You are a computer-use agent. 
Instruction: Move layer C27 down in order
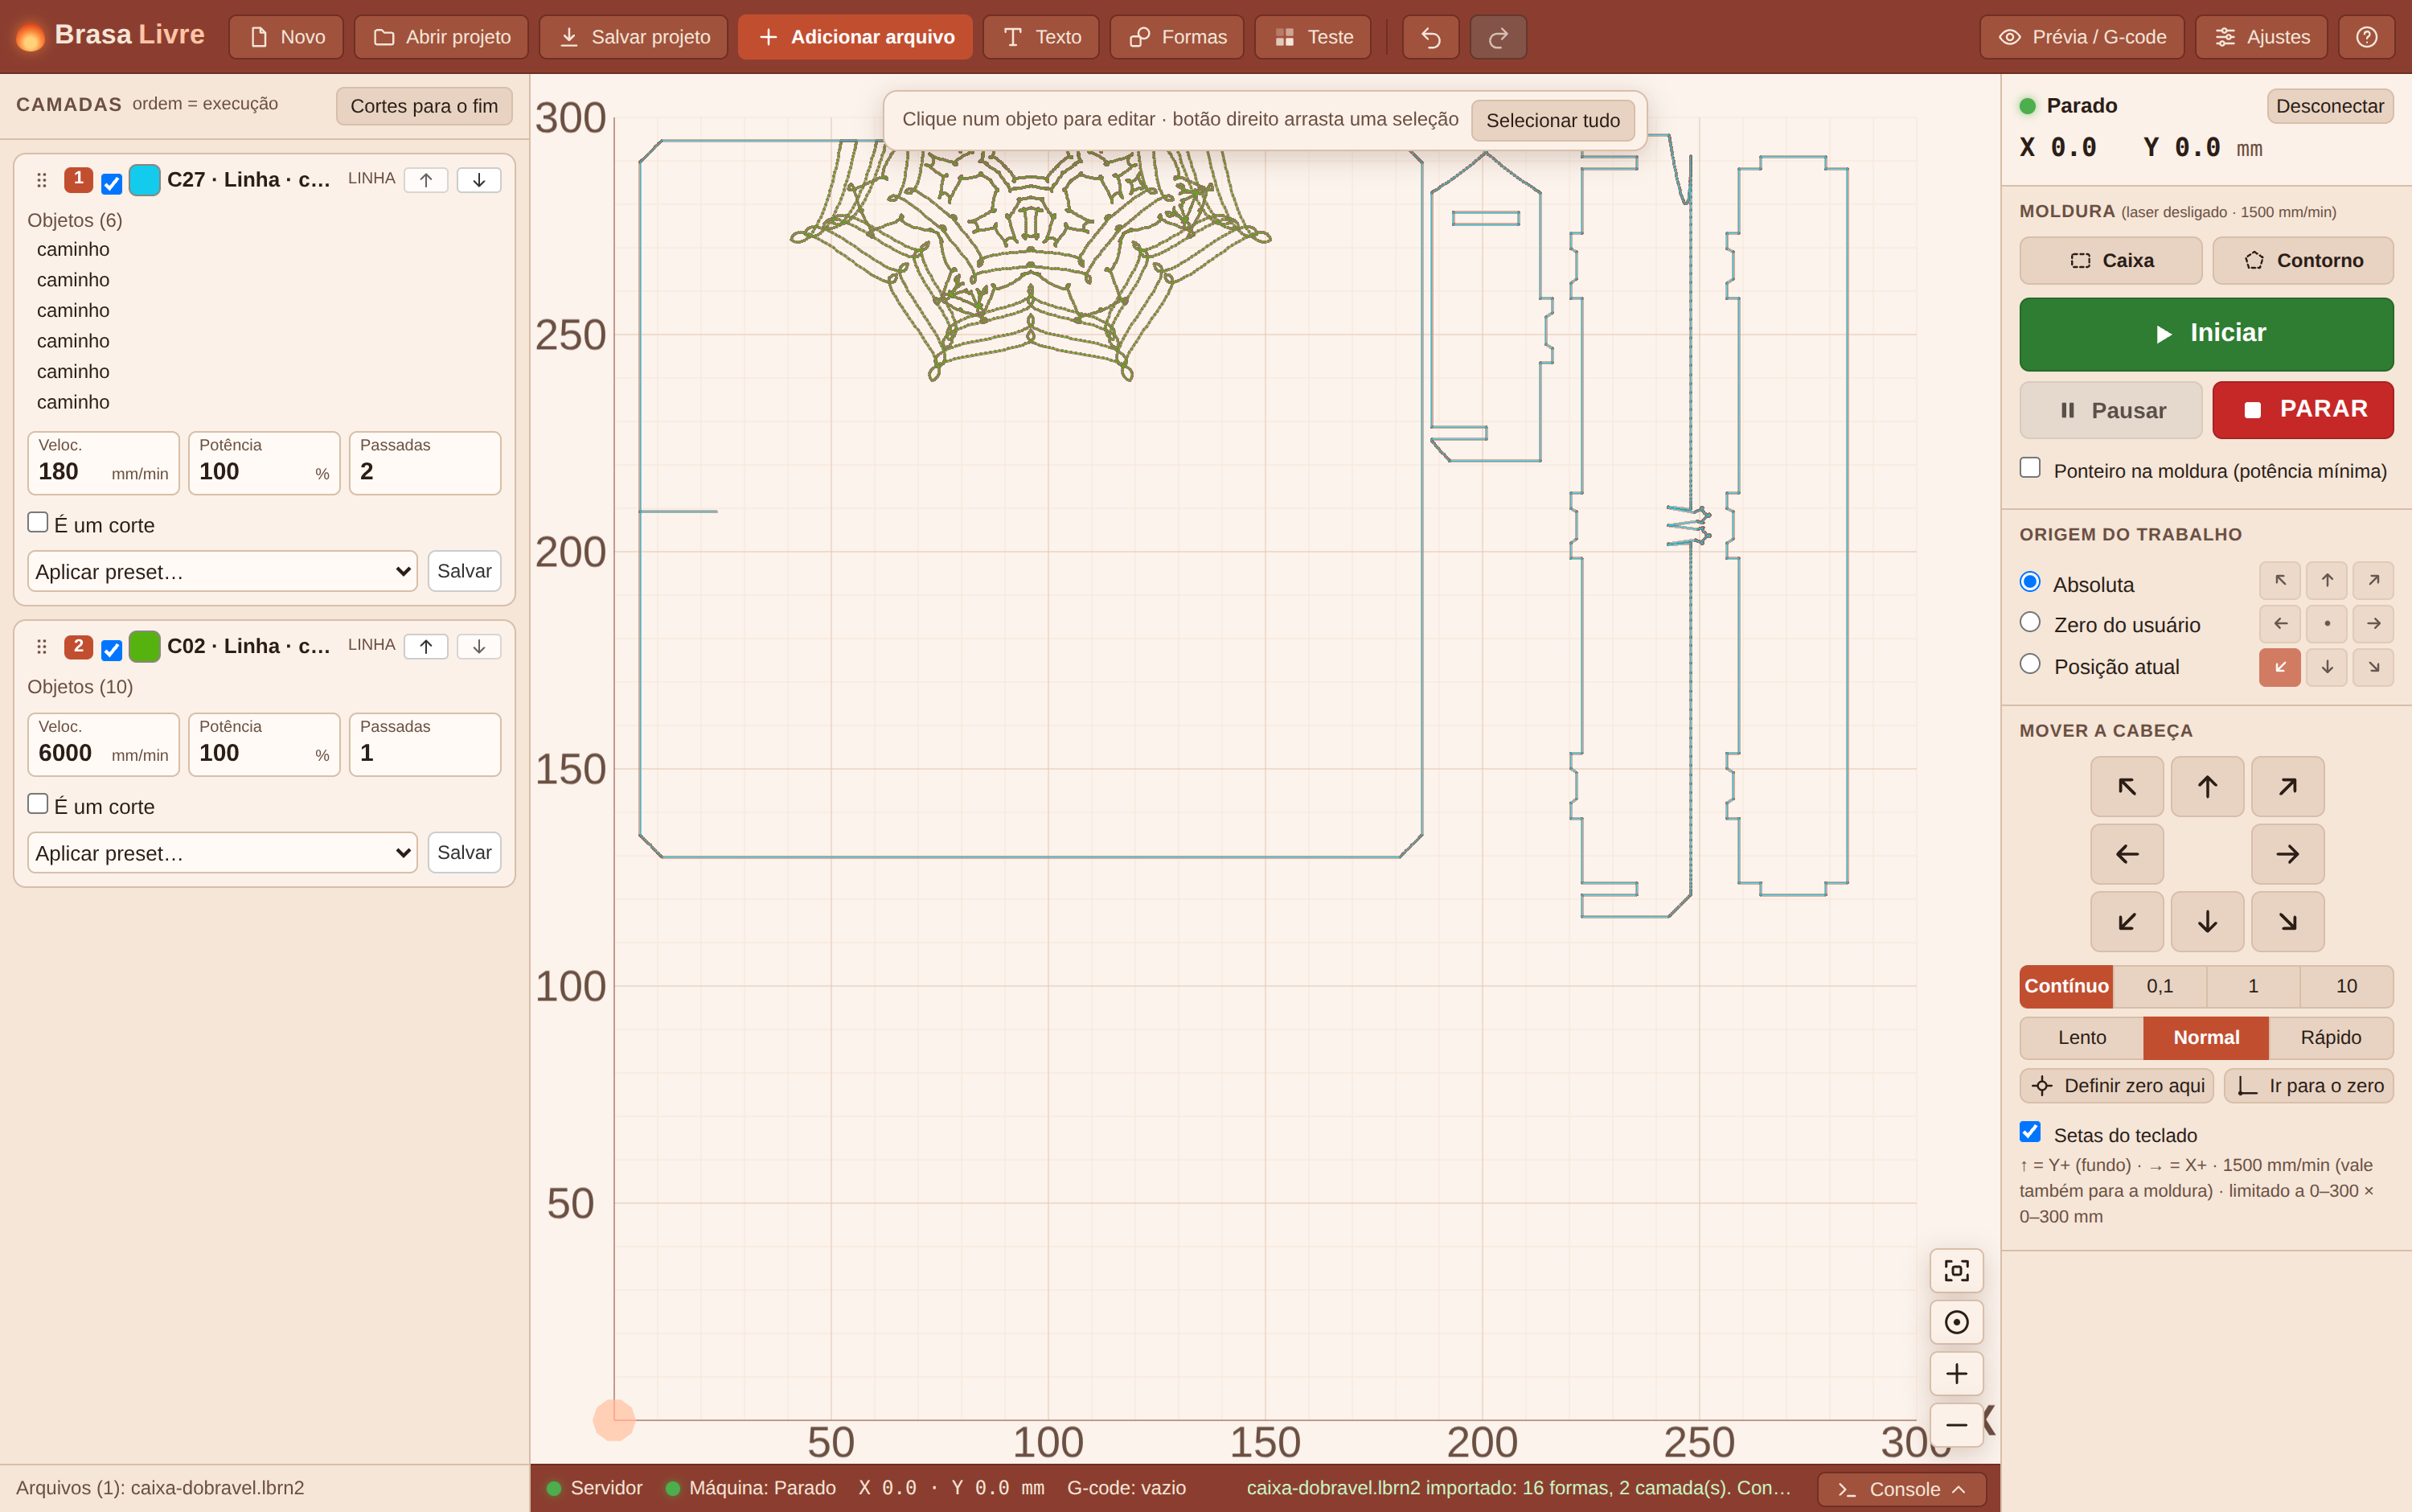point(479,180)
